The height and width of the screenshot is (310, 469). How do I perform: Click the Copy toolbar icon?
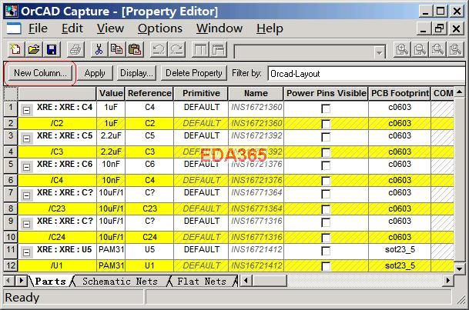pyautogui.click(x=116, y=49)
